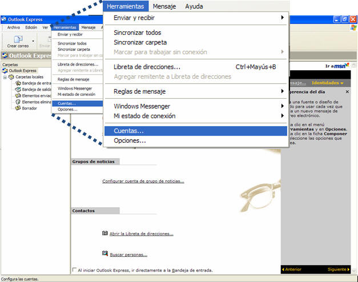Click the msn butterfly logo

tap(347, 65)
